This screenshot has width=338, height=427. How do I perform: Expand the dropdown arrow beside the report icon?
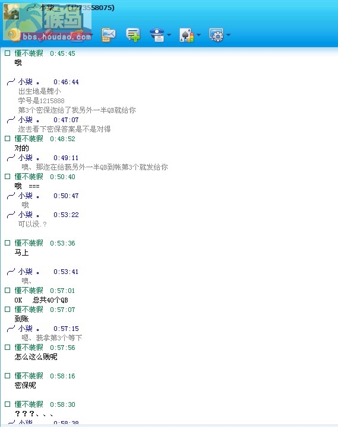point(169,35)
